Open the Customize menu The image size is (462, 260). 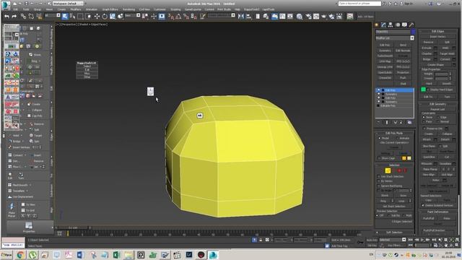click(160, 9)
